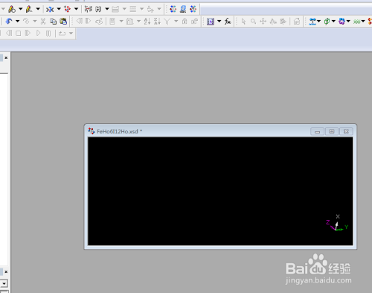Click the purple study table icon

click(211, 22)
